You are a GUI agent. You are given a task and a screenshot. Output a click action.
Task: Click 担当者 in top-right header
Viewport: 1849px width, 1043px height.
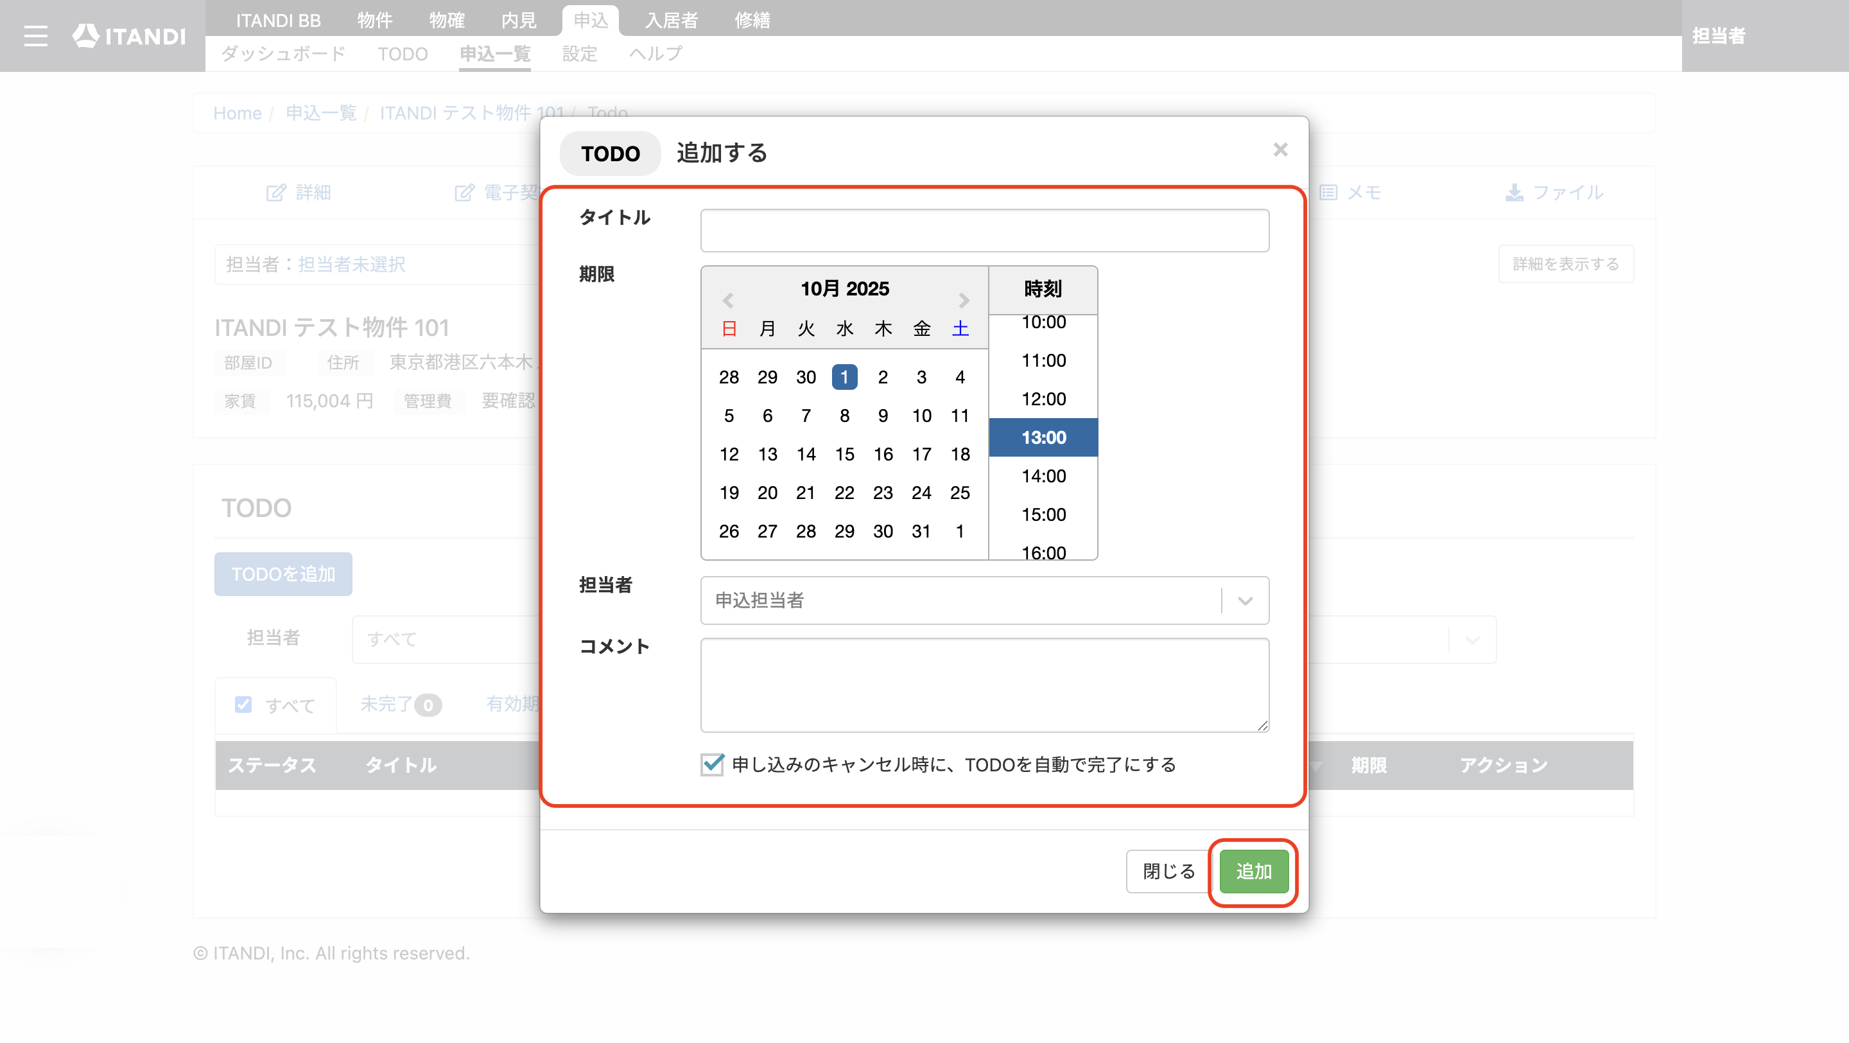[1719, 36]
